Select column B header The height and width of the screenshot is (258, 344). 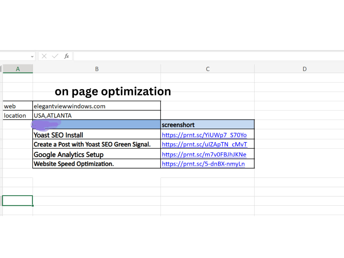pyautogui.click(x=97, y=69)
